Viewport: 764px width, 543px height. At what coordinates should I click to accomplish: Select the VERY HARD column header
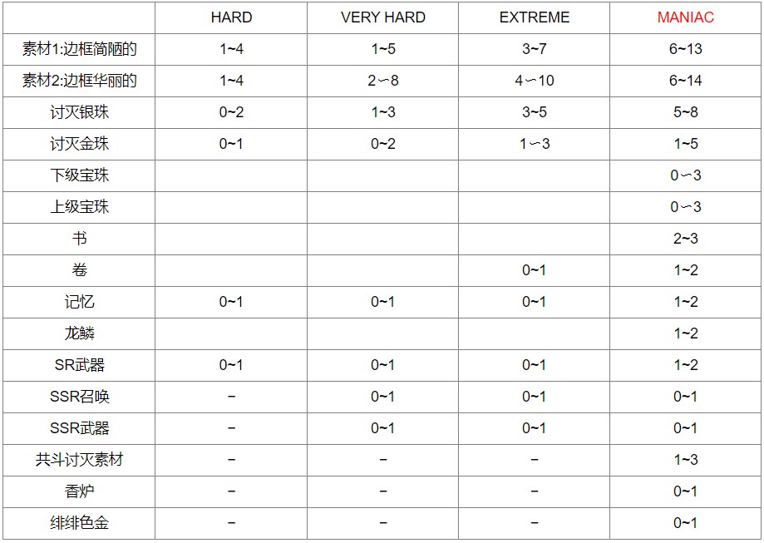[x=382, y=17]
